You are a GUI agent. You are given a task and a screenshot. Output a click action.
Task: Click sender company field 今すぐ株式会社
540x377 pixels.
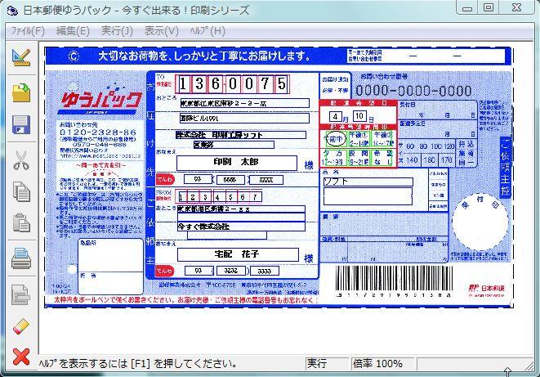[242, 227]
